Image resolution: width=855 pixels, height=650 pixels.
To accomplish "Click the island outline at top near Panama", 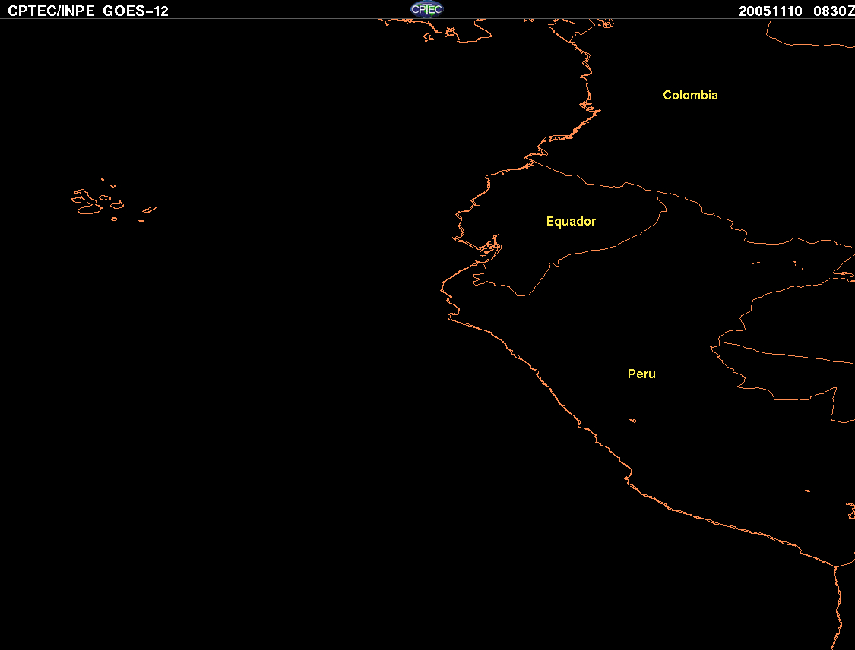I will click(x=428, y=37).
